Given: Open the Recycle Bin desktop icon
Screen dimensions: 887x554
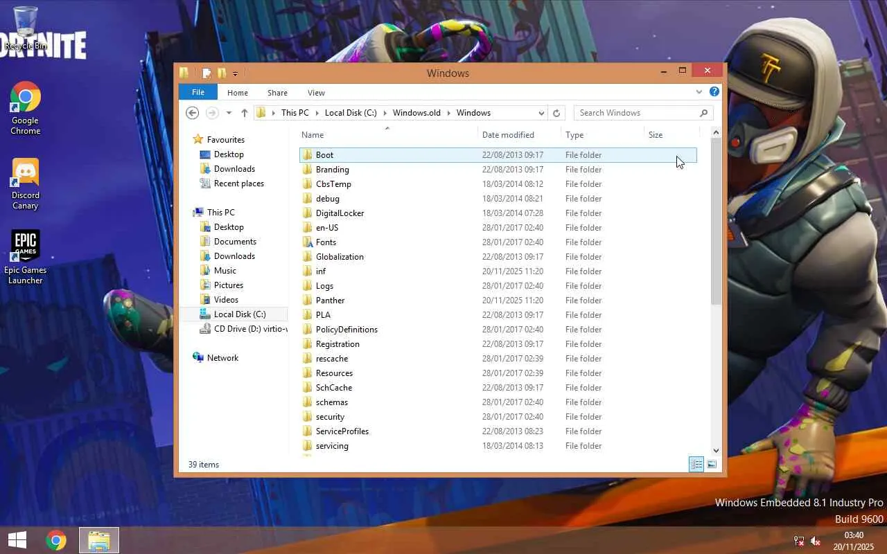Looking at the screenshot, I should (26, 28).
